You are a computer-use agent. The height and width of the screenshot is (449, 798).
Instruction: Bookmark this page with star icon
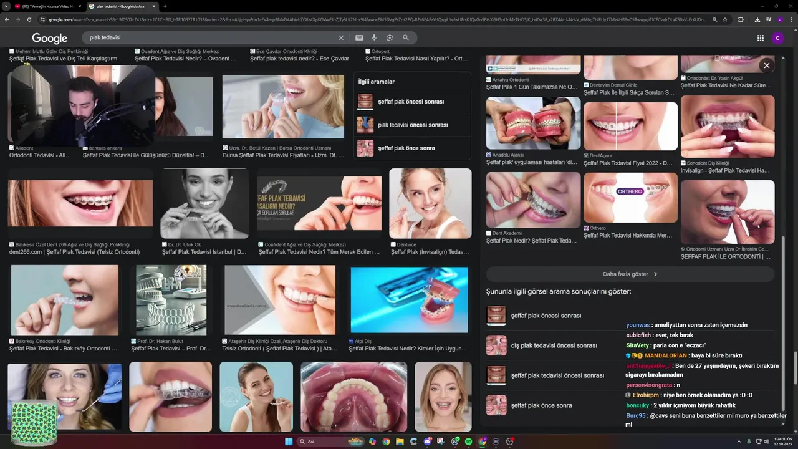click(725, 19)
